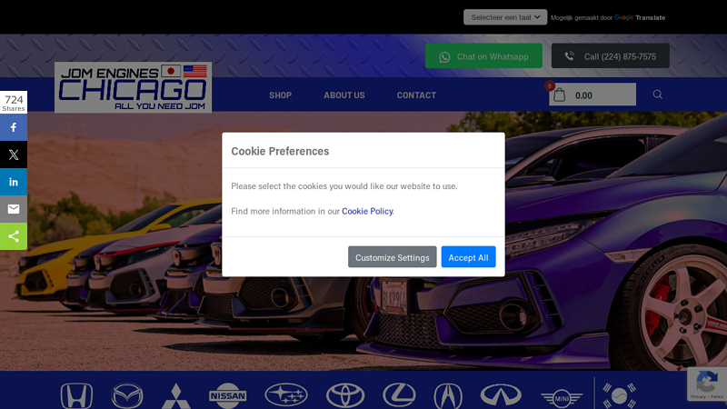The width and height of the screenshot is (727, 409).
Task: Click the Customize Settings button
Action: click(392, 257)
